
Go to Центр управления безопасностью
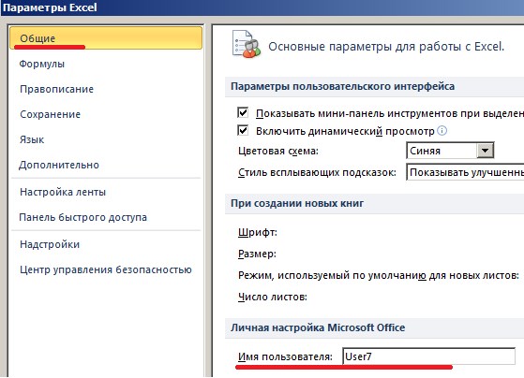point(106,269)
